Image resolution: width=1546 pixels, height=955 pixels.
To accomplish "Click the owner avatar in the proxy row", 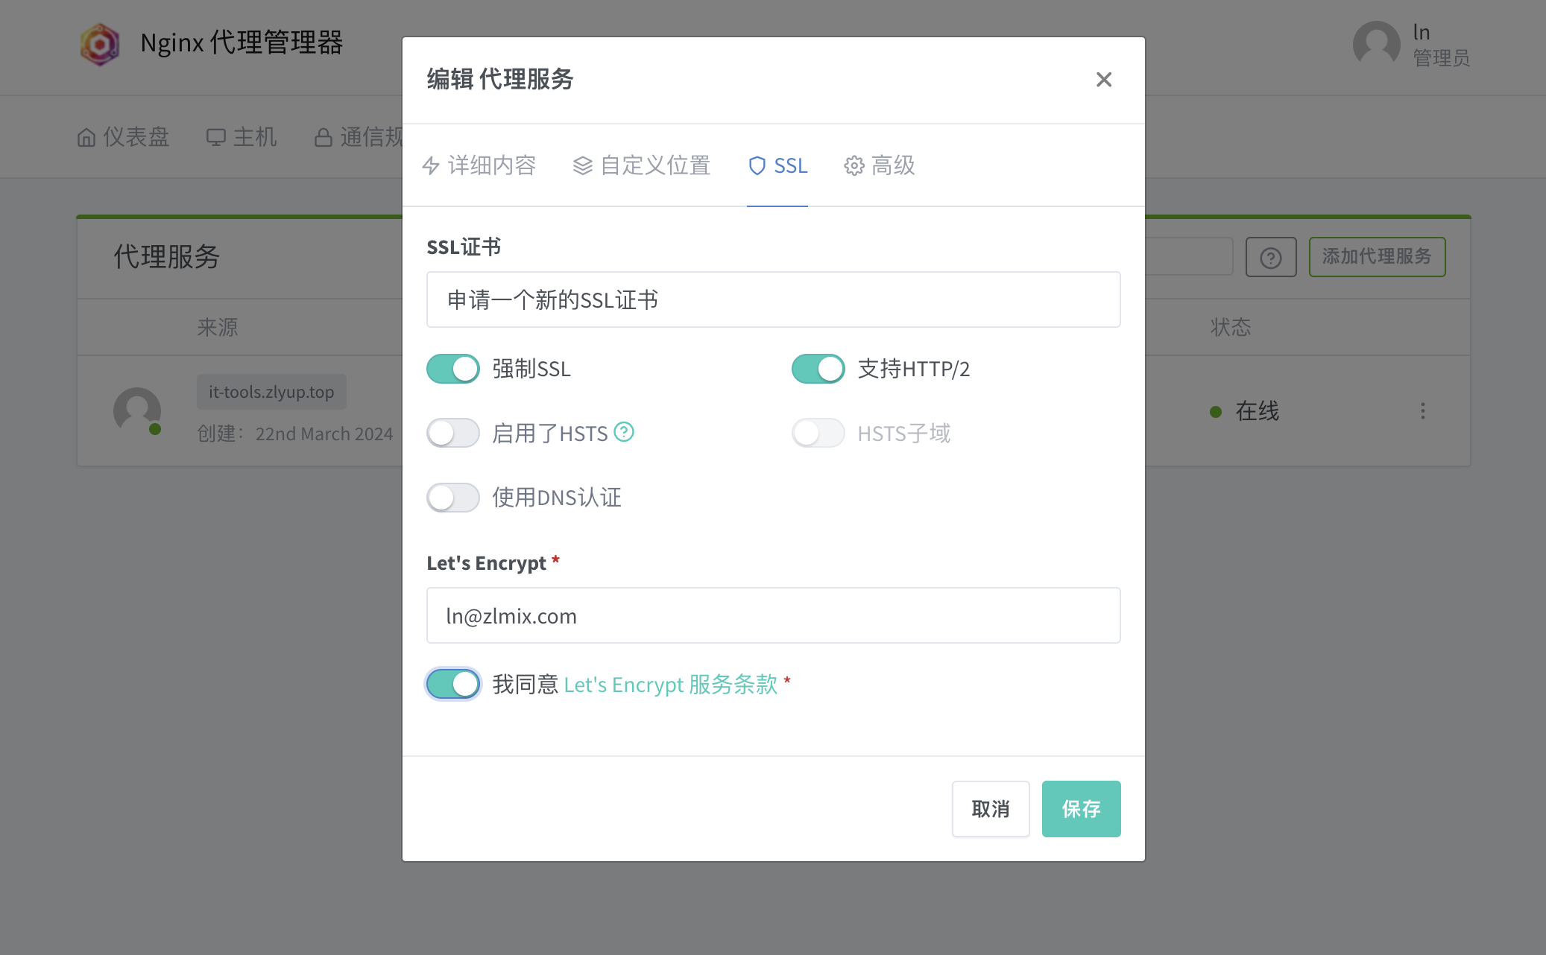I will [137, 411].
